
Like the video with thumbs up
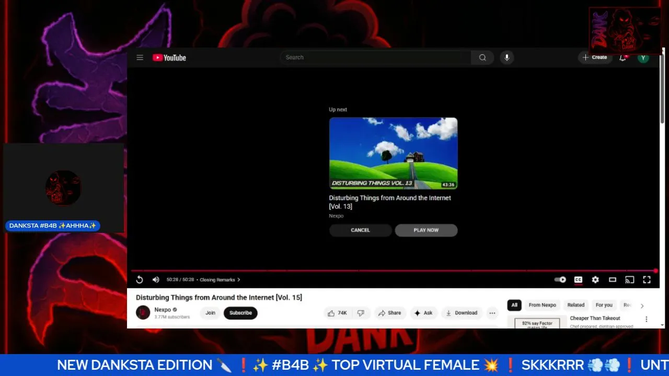pyautogui.click(x=337, y=313)
